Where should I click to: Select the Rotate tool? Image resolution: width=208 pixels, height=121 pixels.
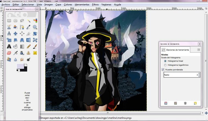tap(35, 34)
